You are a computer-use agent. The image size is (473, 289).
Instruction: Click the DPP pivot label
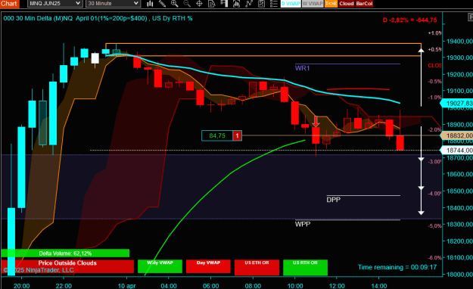(333, 200)
